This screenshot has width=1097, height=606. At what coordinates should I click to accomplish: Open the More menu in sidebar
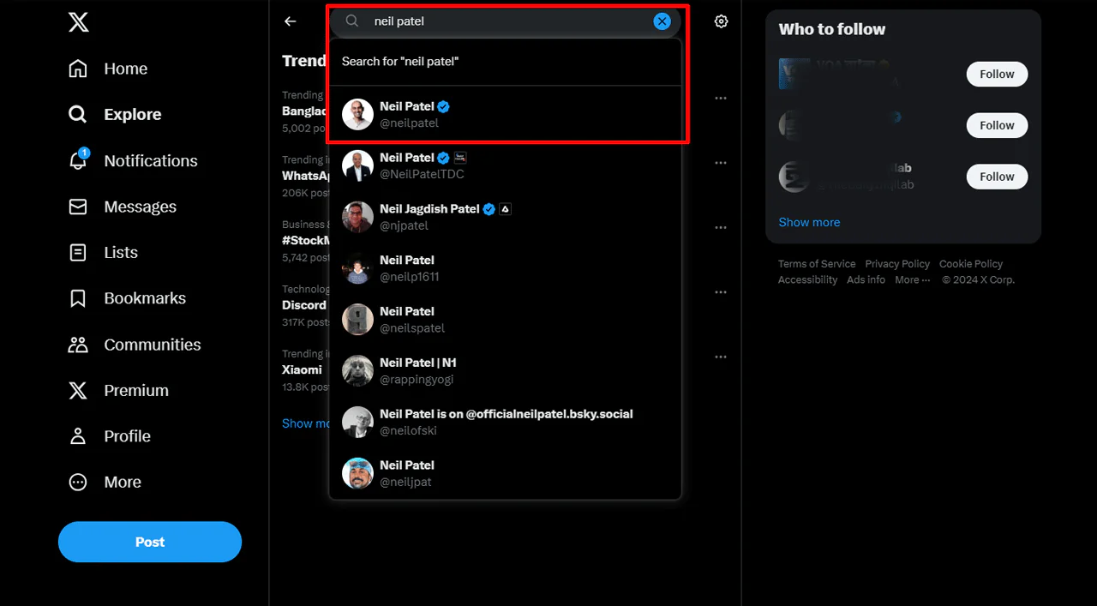coord(105,482)
